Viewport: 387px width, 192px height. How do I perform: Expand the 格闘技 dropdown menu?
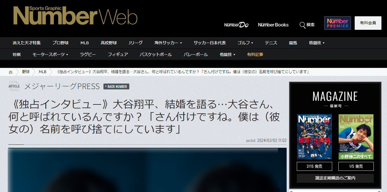tap(317, 43)
